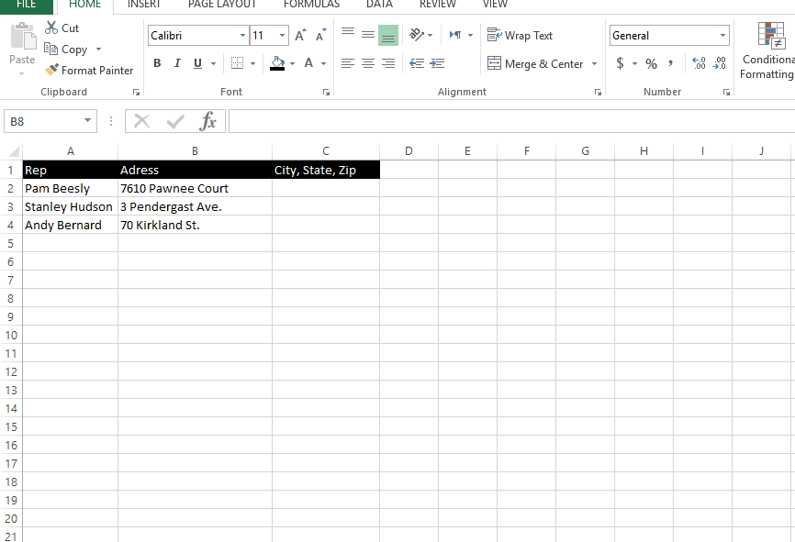The height and width of the screenshot is (542, 795).
Task: Expand the Merge & Center dropdown
Action: 594,64
